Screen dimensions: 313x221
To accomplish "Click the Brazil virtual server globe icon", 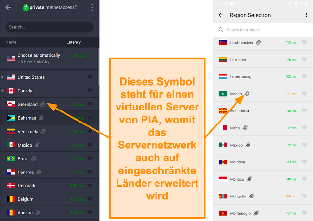I will point(34,158).
